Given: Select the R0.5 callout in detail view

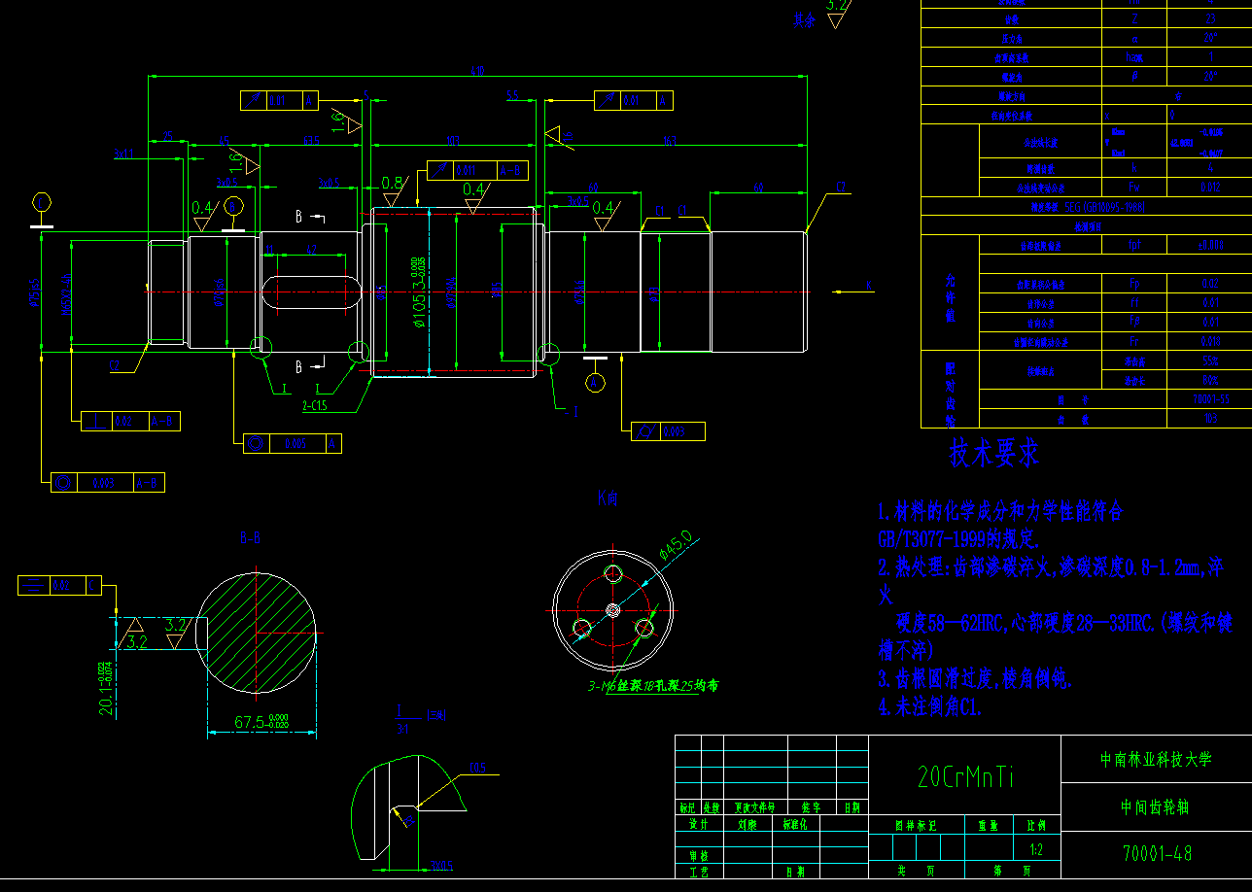Looking at the screenshot, I should [x=477, y=768].
